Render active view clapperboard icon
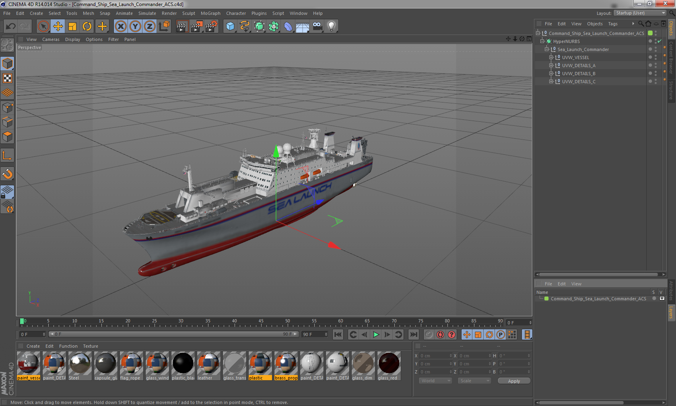The width and height of the screenshot is (676, 406). tap(182, 27)
